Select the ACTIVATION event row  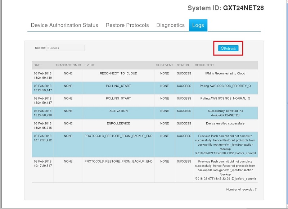click(118, 111)
